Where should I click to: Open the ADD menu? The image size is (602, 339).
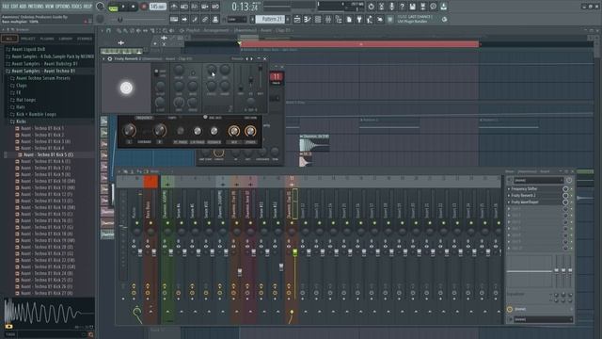23,7
